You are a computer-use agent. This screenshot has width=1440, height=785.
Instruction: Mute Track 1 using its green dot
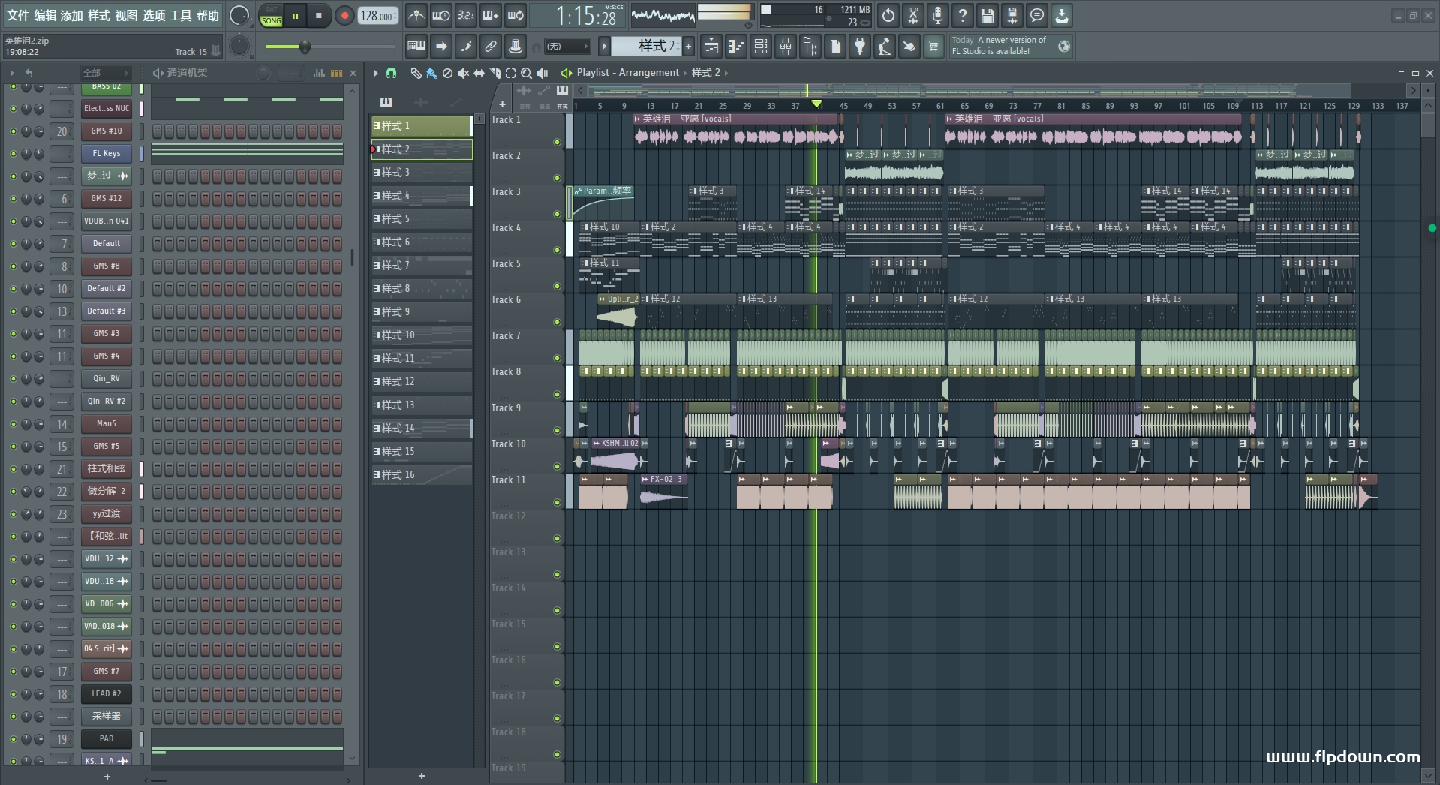pyautogui.click(x=557, y=142)
